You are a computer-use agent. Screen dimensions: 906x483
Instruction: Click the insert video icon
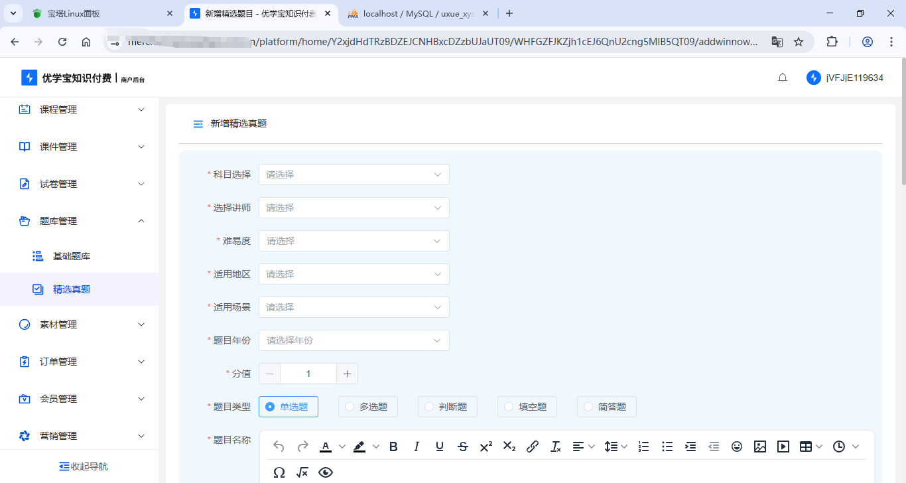pos(783,447)
